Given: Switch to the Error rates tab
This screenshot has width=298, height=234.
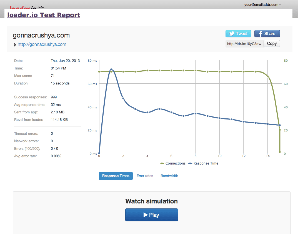Looking at the screenshot, I should point(145,176).
